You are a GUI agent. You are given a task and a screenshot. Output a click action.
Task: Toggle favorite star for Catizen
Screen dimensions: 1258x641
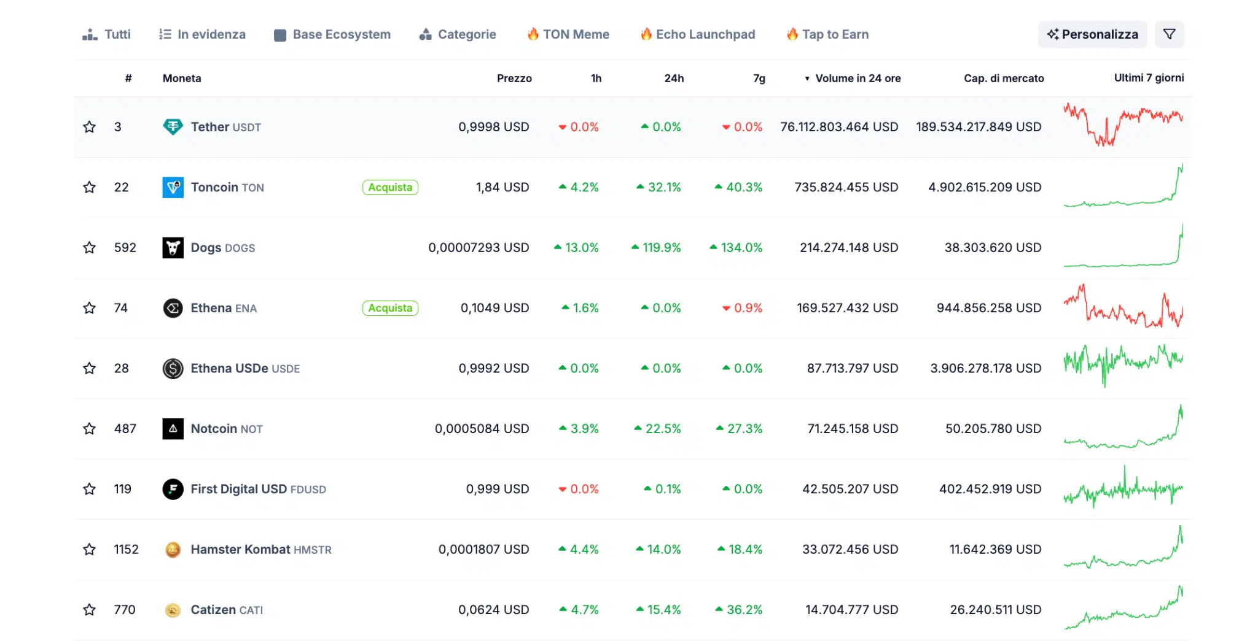pos(90,610)
